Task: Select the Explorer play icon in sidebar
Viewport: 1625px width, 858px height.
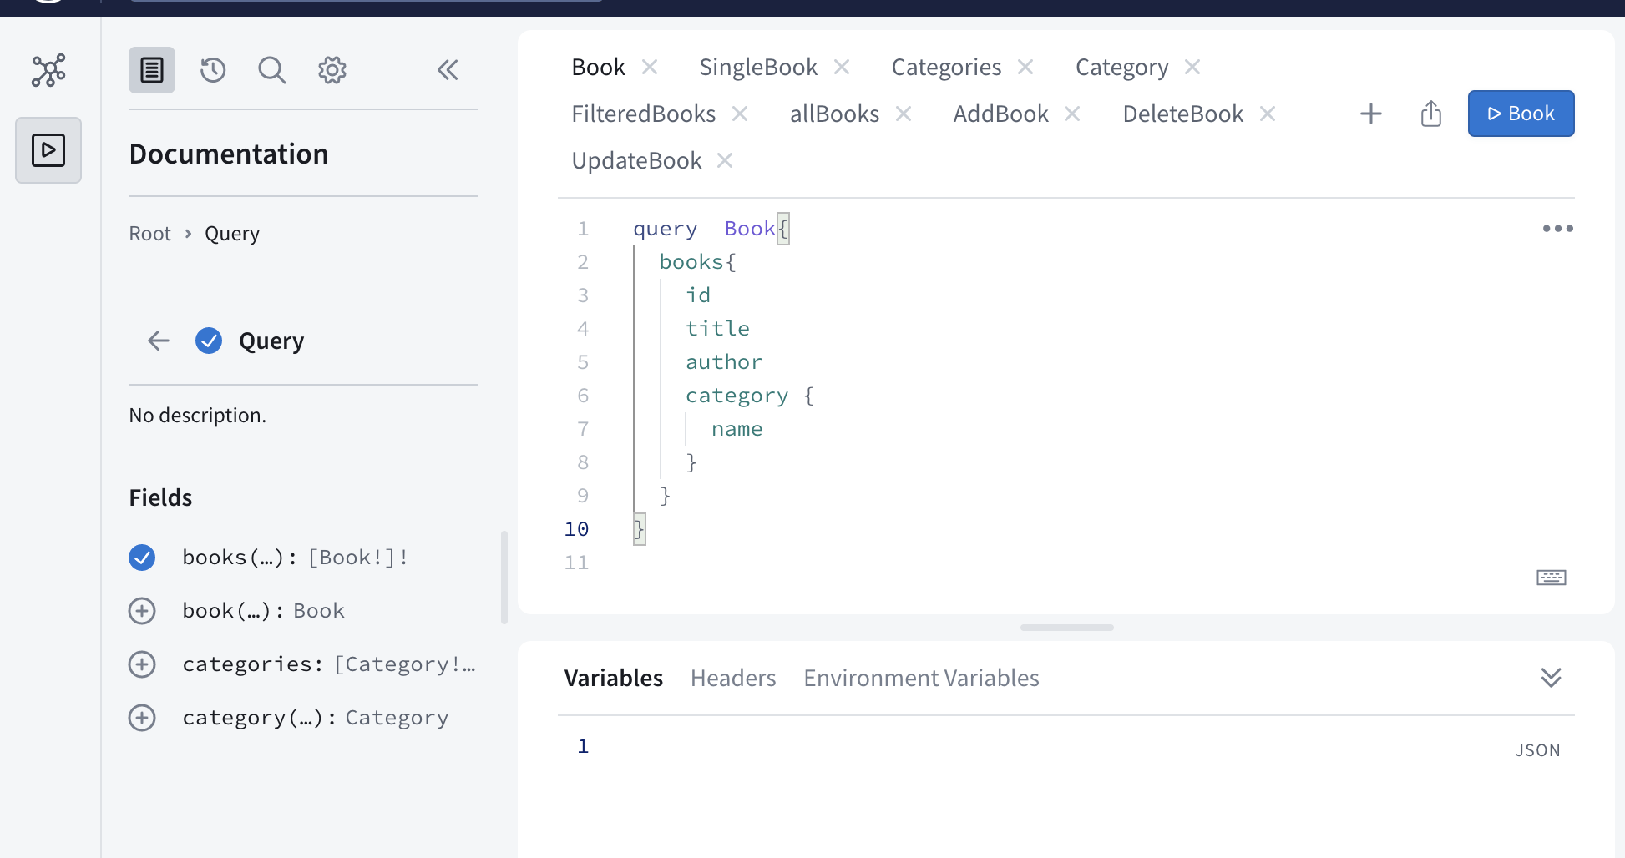Action: 48,150
